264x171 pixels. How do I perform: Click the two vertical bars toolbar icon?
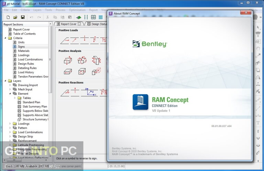(86, 17)
